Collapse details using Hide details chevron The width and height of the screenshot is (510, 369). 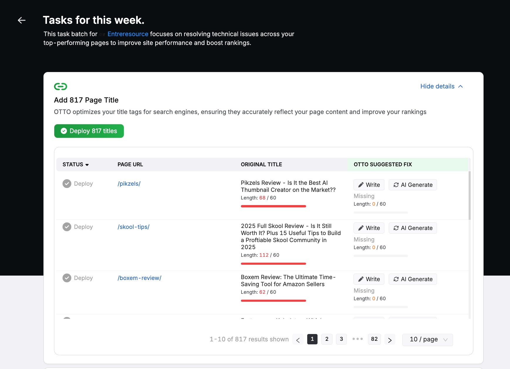point(460,86)
